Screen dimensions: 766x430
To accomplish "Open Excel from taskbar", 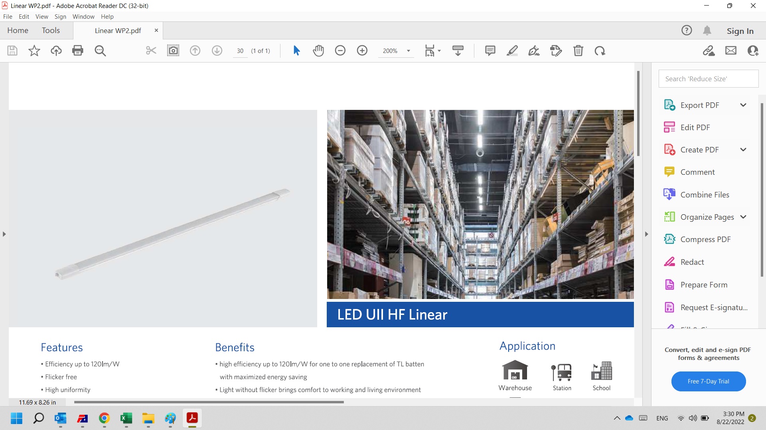I will pos(126,418).
